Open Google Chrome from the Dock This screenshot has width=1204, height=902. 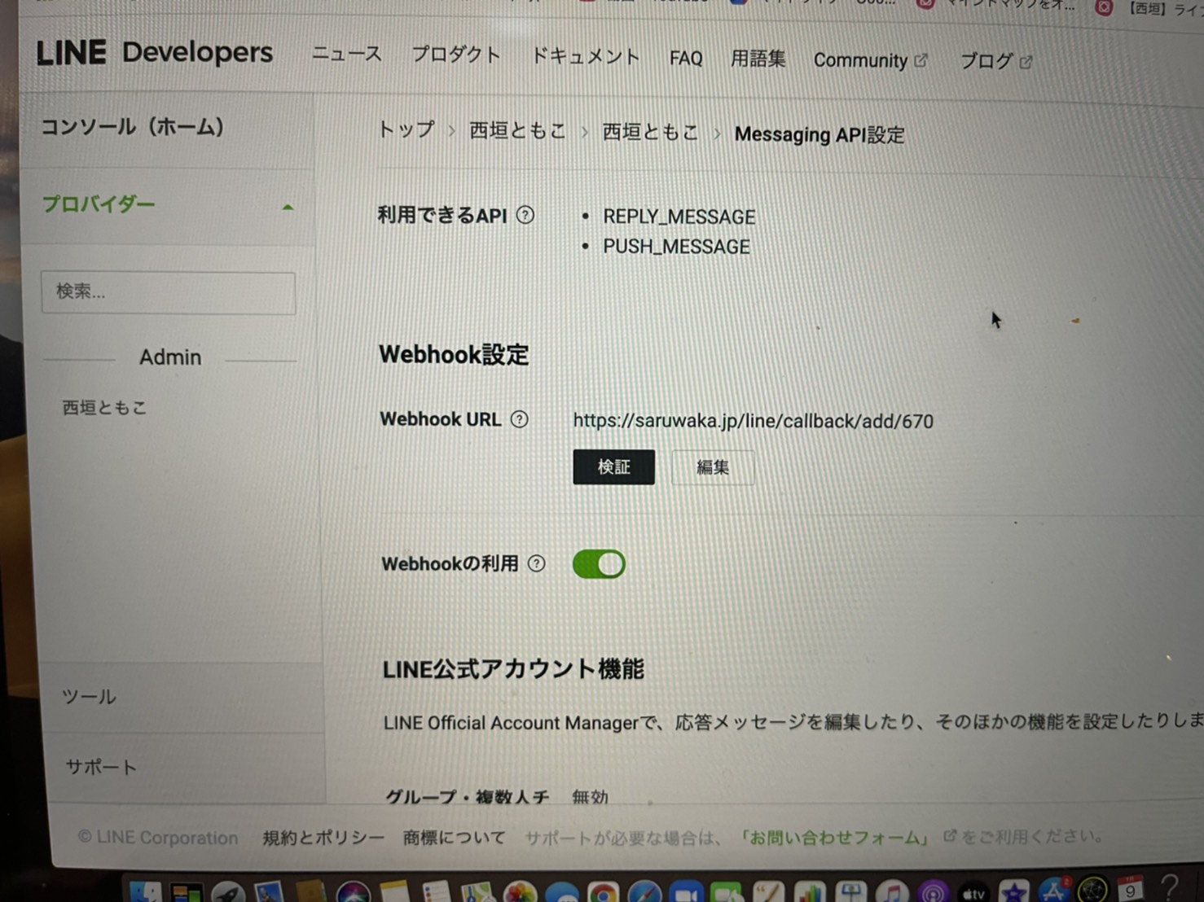(603, 893)
